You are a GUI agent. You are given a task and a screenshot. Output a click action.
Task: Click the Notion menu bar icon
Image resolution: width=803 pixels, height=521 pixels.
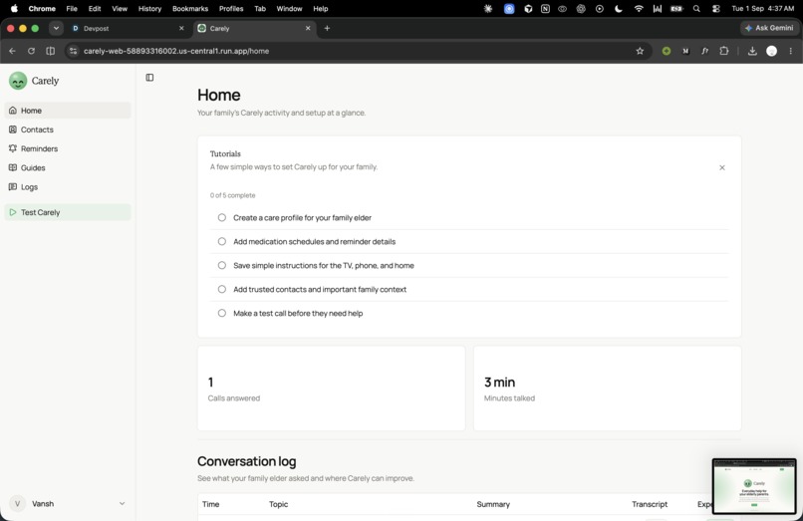click(x=545, y=8)
